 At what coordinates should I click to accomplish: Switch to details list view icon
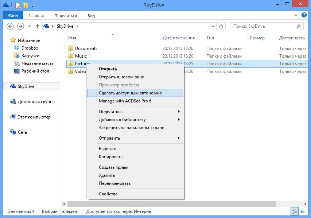(295, 211)
